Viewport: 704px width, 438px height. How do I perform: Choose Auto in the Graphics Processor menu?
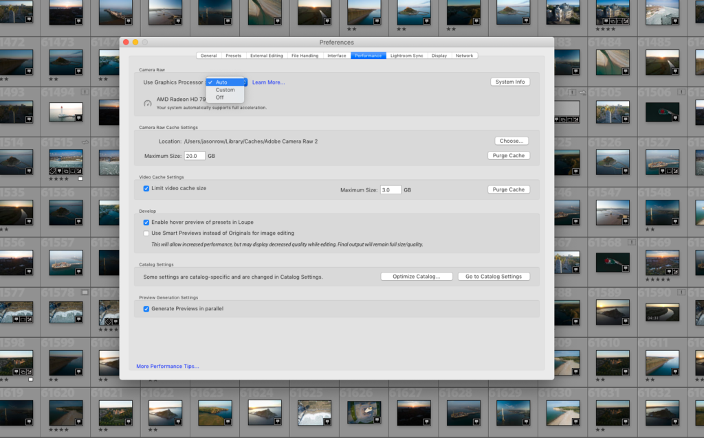(x=225, y=82)
